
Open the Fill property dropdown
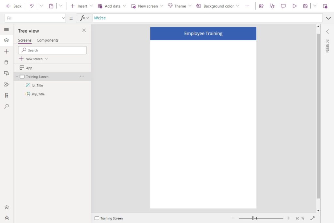click(x=35, y=18)
